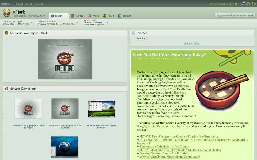Viewport: 257px width, 160px height.
Task: Click the Google link in journal text
Action: [141, 126]
